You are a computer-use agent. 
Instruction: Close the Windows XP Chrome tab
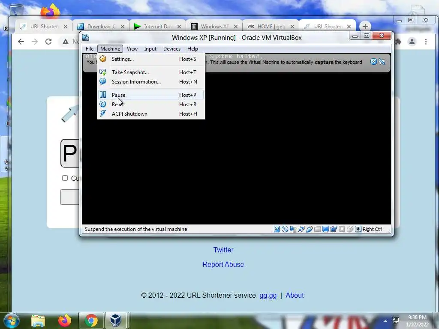[x=236, y=27]
